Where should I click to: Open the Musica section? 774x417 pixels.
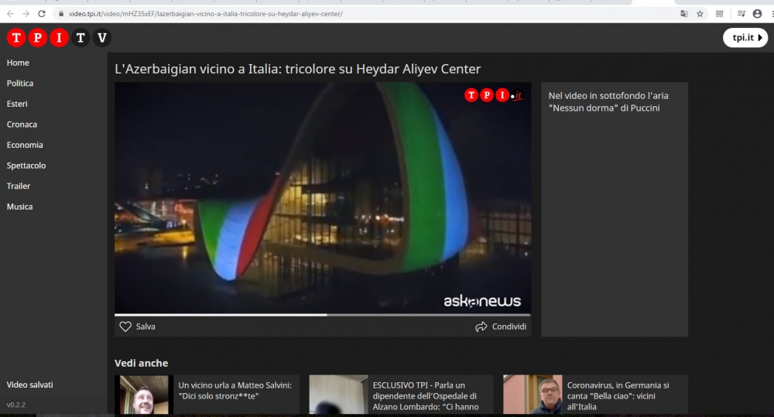point(20,207)
